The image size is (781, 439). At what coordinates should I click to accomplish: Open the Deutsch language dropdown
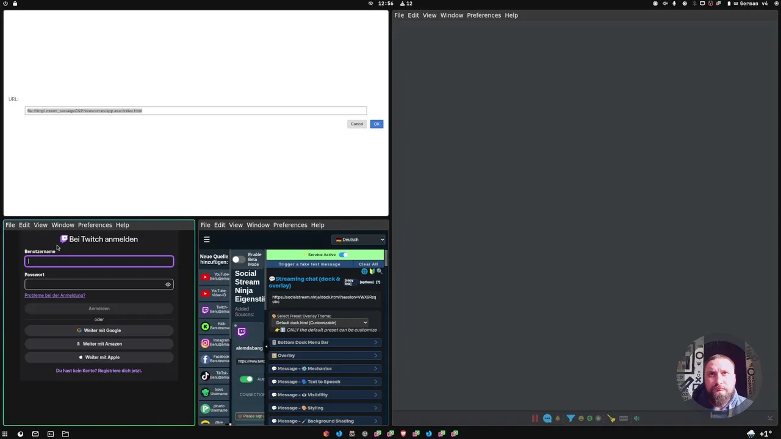coord(359,240)
